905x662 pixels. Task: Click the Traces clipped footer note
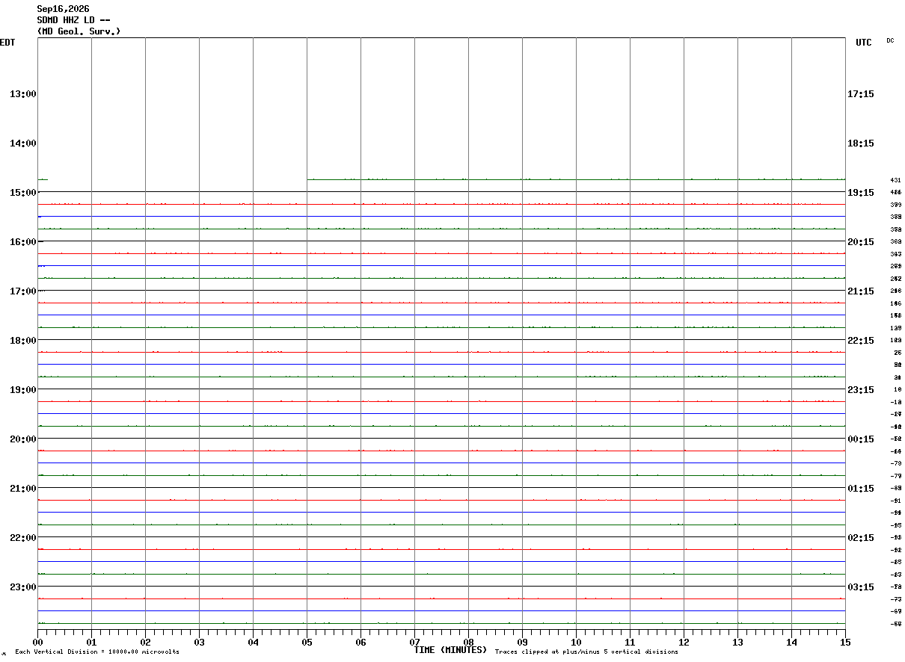pos(586,652)
